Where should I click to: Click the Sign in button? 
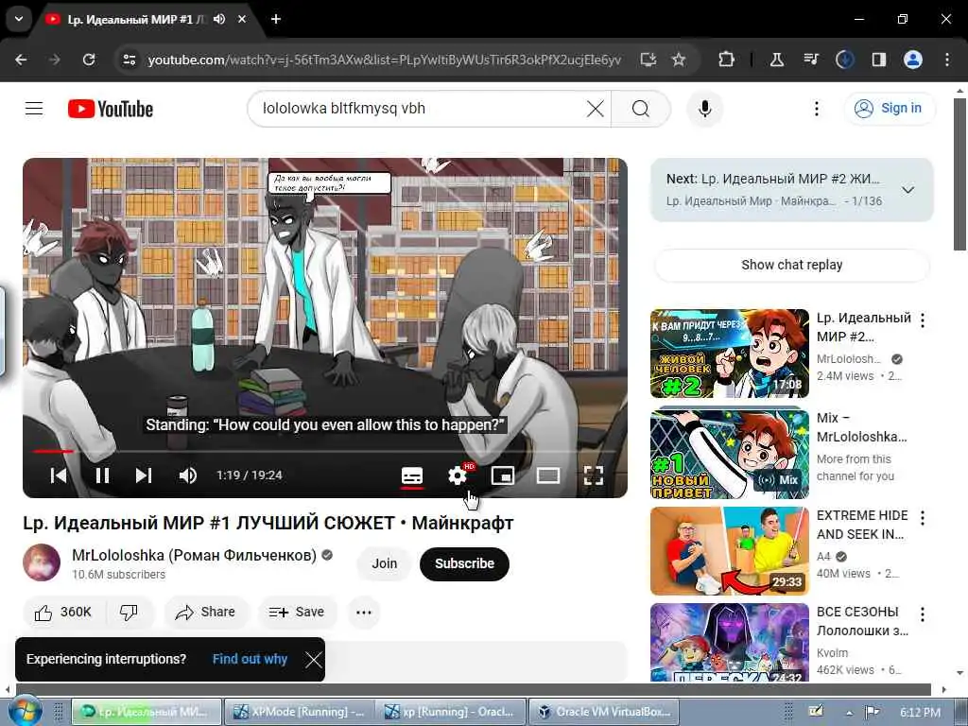click(x=889, y=108)
